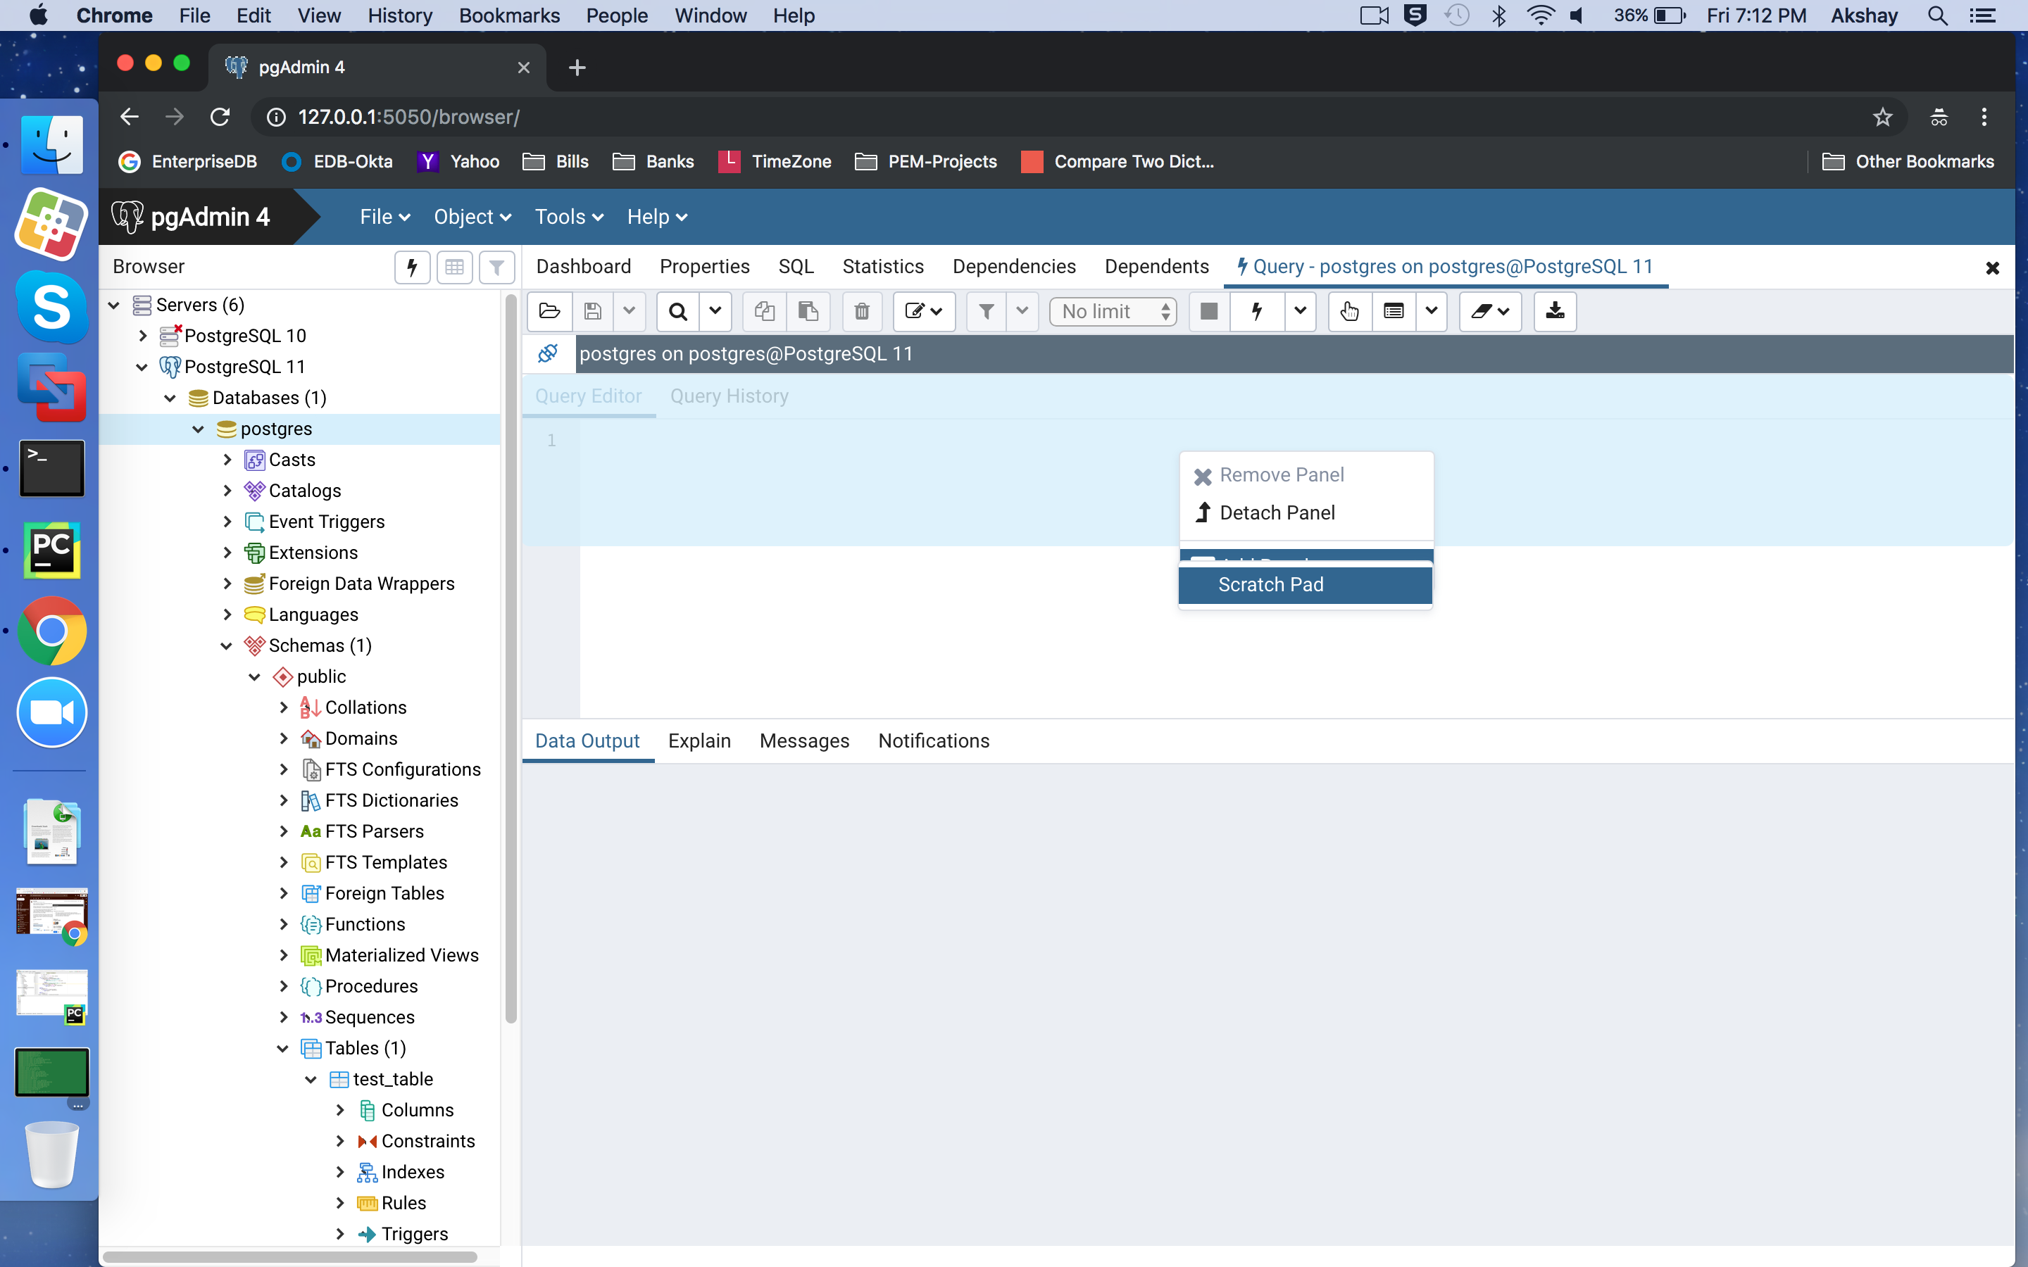Expand the Casts tree node
This screenshot has width=2028, height=1267.
pos(227,460)
